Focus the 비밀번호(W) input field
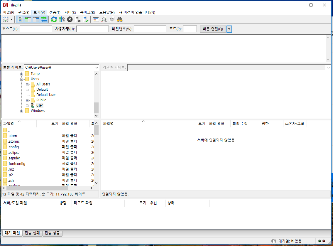Image resolution: width=333 pixels, height=246 pixels. [150, 29]
